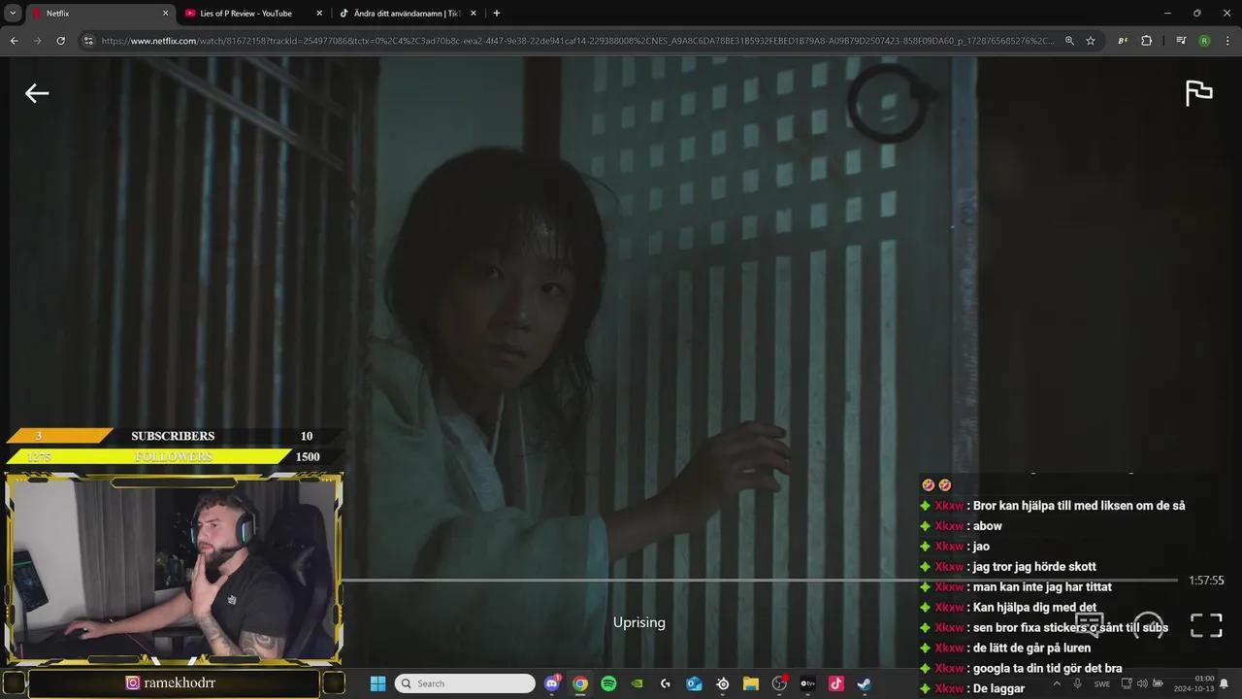
Task: Open the Chrome profile avatar
Action: tap(1204, 41)
